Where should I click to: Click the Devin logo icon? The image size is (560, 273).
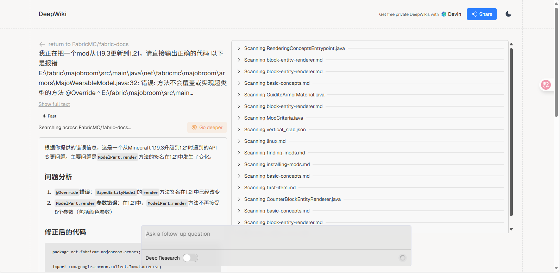(444, 14)
